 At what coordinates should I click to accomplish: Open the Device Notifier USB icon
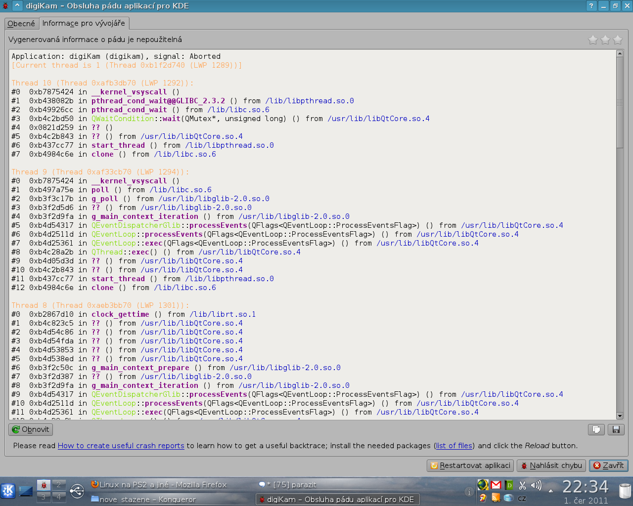click(77, 491)
